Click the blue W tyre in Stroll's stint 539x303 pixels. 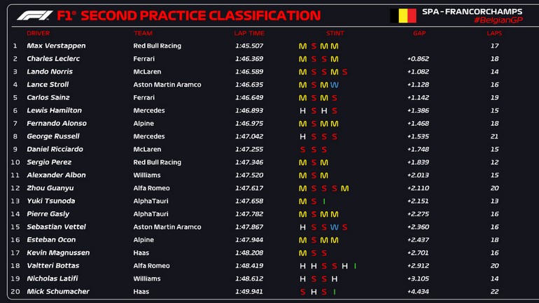pos(335,85)
